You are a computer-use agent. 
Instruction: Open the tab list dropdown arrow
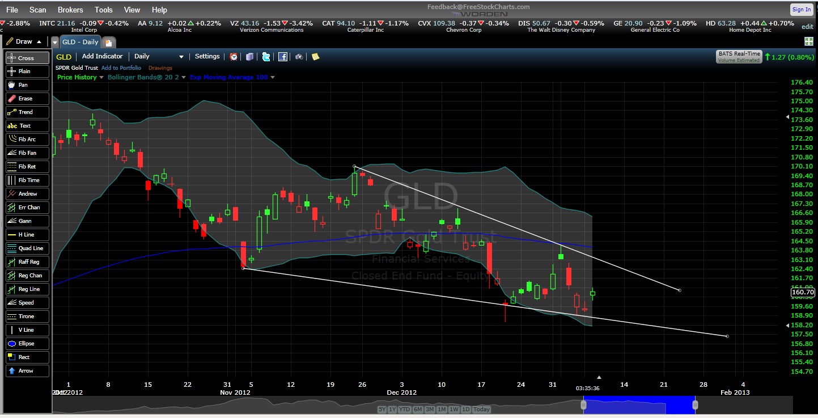[x=54, y=42]
